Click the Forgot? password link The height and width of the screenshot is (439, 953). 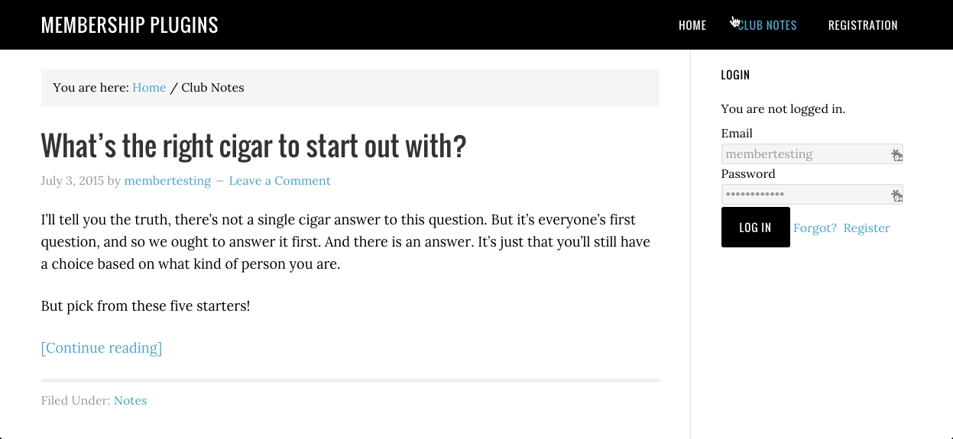click(815, 228)
